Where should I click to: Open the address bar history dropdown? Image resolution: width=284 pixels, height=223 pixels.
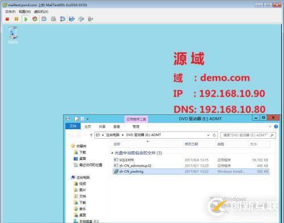[x=208, y=135]
